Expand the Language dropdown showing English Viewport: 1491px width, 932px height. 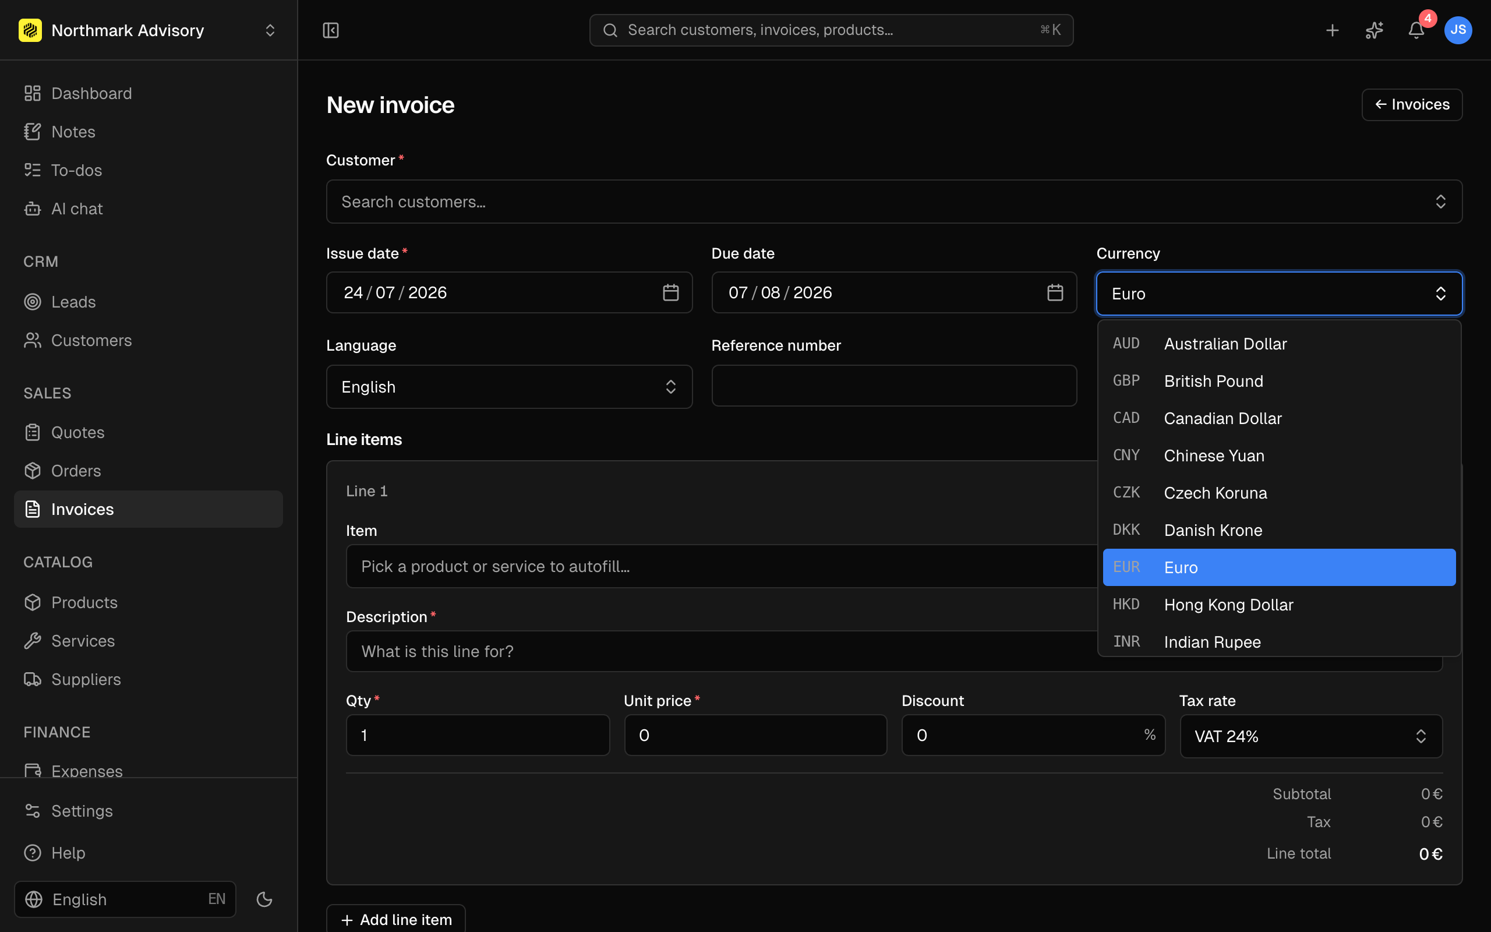(x=509, y=386)
